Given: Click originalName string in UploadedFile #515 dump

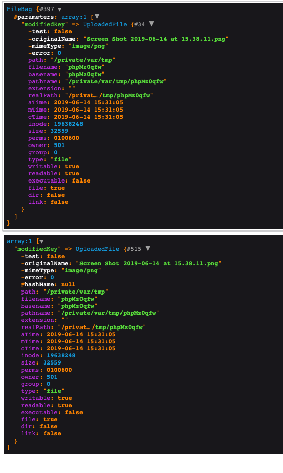Looking at the screenshot, I should 148,263.
